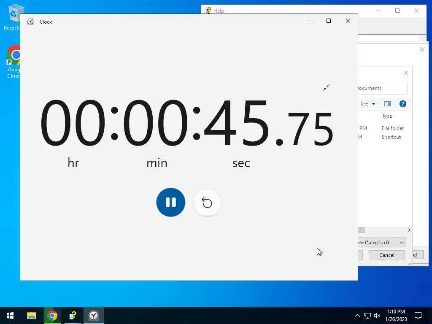Select the File folder row
This screenshot has width=432, height=324.
tap(385, 128)
